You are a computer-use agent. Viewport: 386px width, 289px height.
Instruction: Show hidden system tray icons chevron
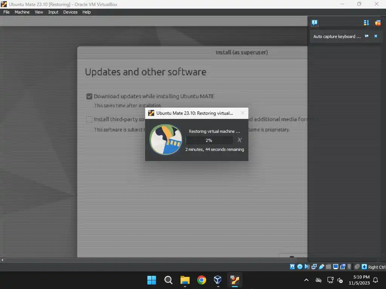point(306,280)
